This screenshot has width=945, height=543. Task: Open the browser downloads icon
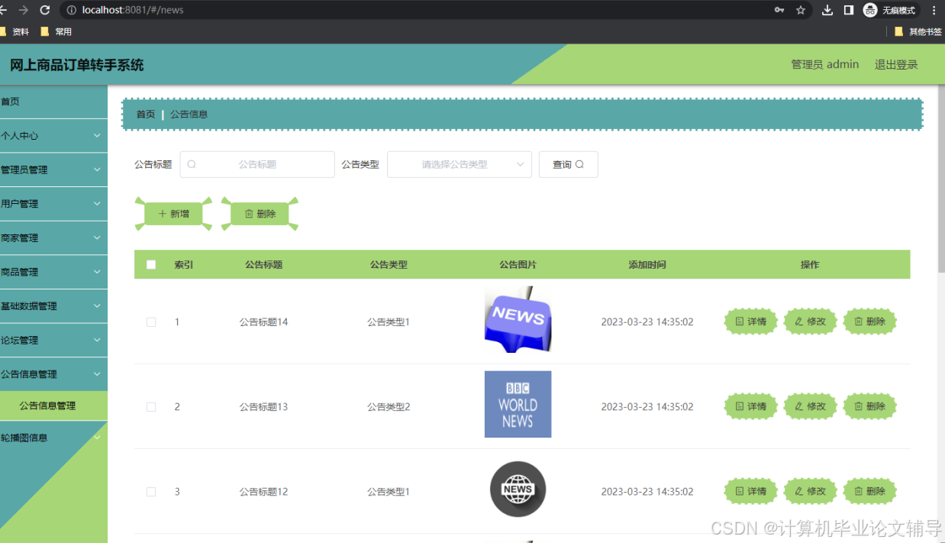pyautogui.click(x=827, y=10)
